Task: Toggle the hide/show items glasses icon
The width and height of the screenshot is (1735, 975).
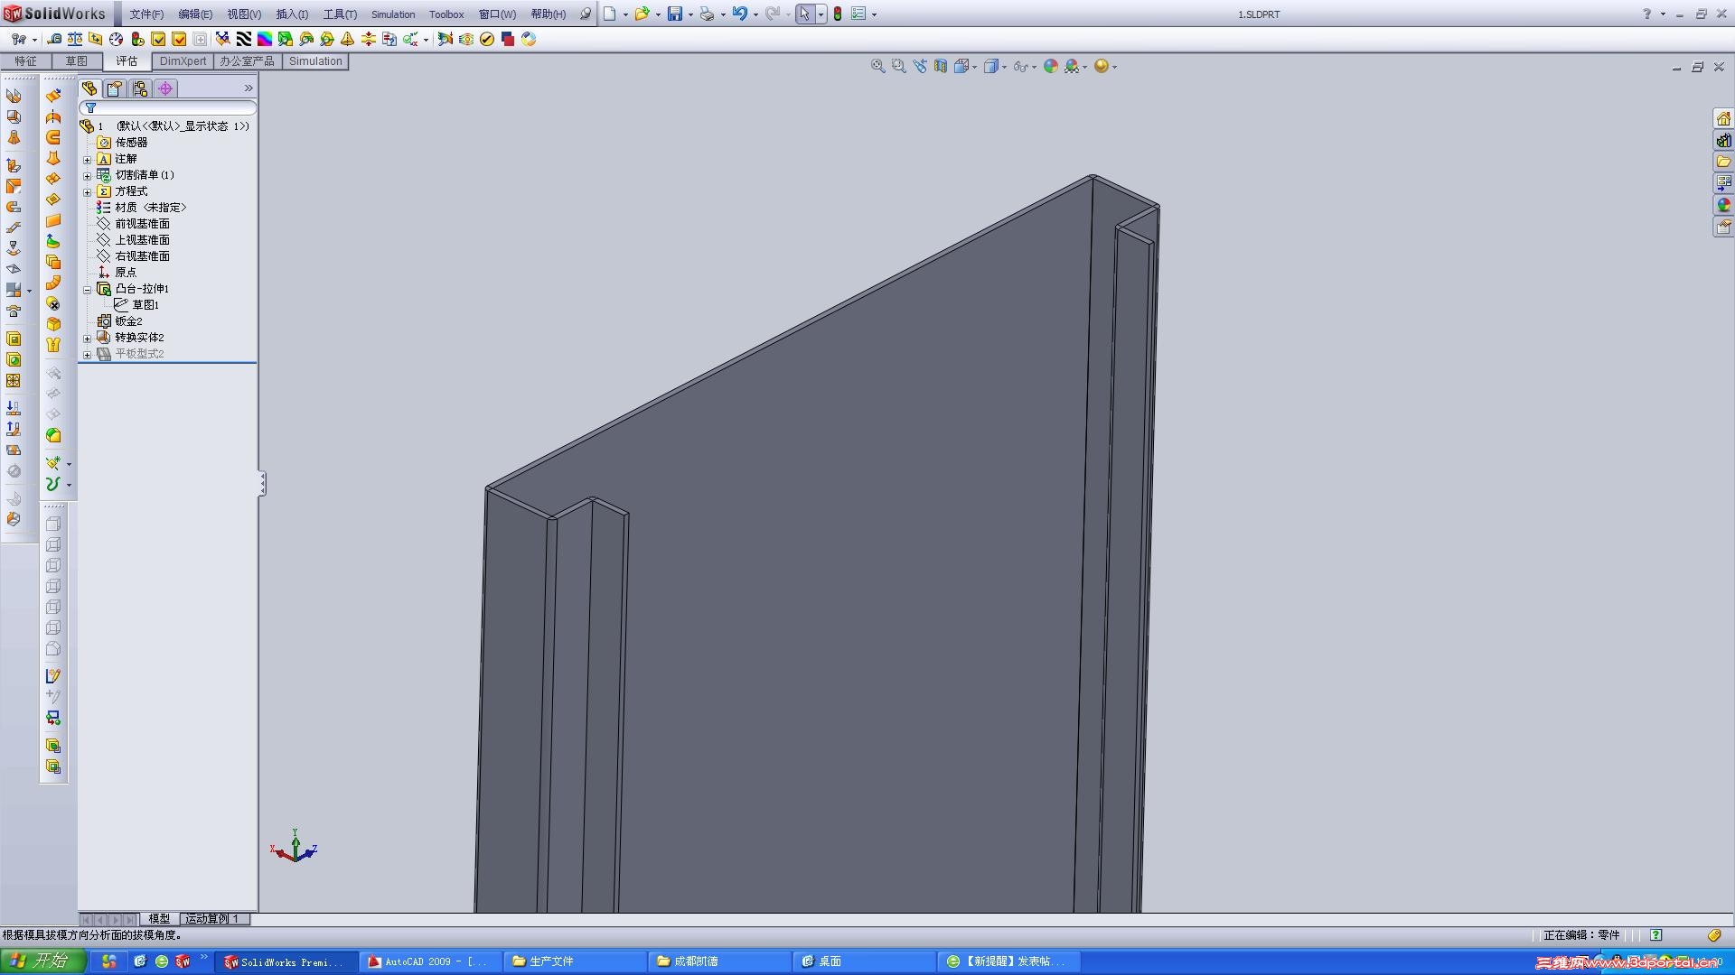Action: click(1020, 66)
